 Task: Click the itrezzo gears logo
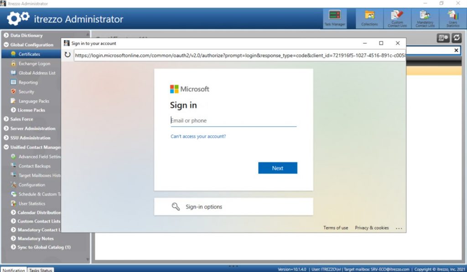18,18
